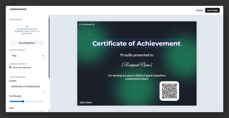This screenshot has height=118, width=229.
Task: Click the sidebar vertical scrollbar thumb
Action: coord(49,47)
